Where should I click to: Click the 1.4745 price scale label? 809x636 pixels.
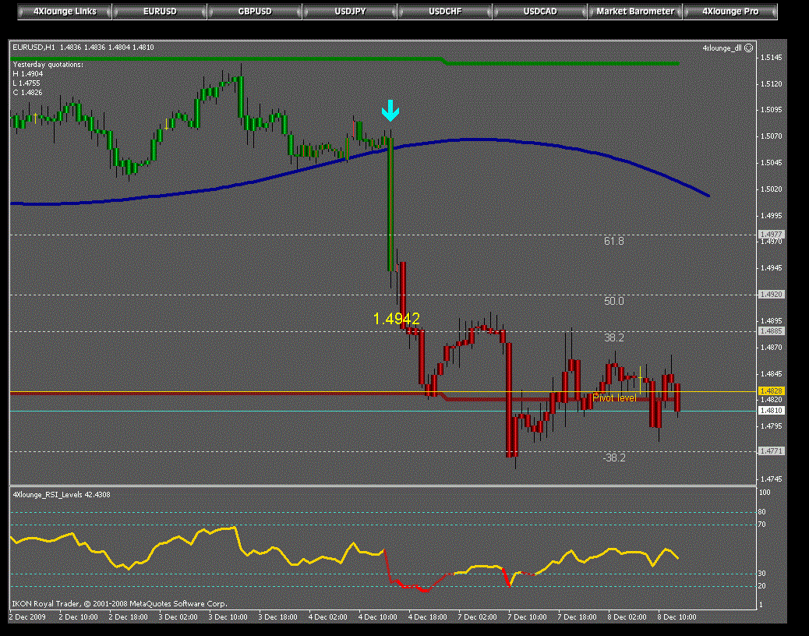(772, 479)
